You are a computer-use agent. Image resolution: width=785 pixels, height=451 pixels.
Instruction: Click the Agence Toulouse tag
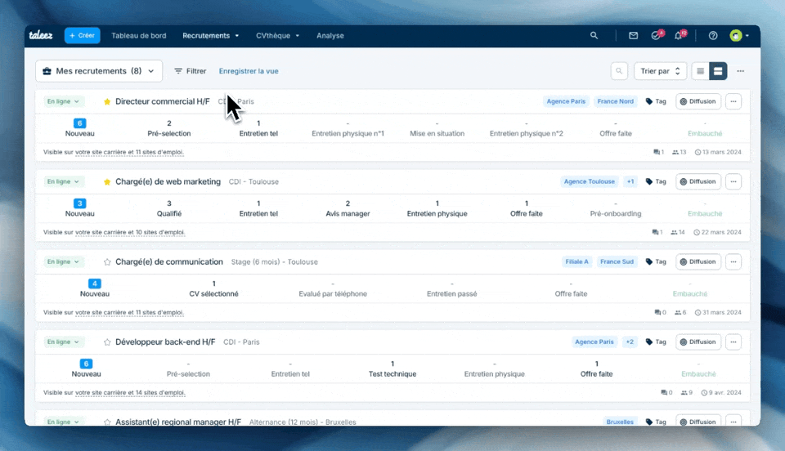590,181
